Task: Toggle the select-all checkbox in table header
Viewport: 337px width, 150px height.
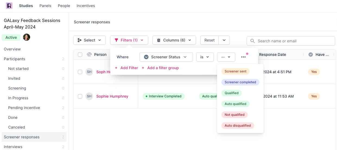Action: click(80, 55)
